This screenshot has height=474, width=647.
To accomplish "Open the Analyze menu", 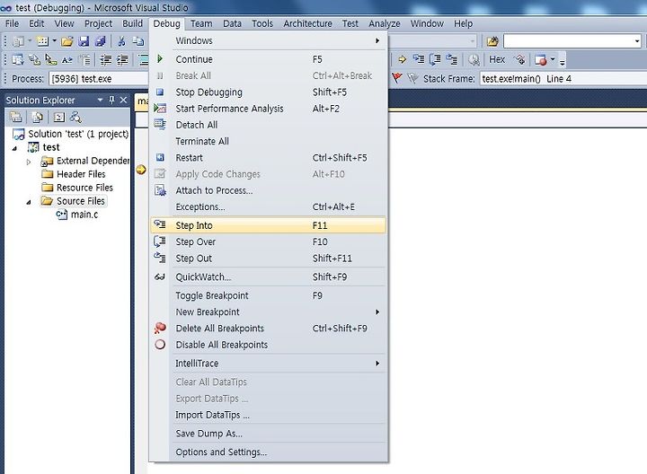I will point(385,23).
